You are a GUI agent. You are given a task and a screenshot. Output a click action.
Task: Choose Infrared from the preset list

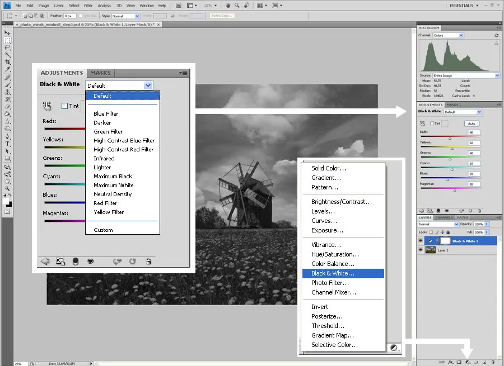(x=104, y=159)
